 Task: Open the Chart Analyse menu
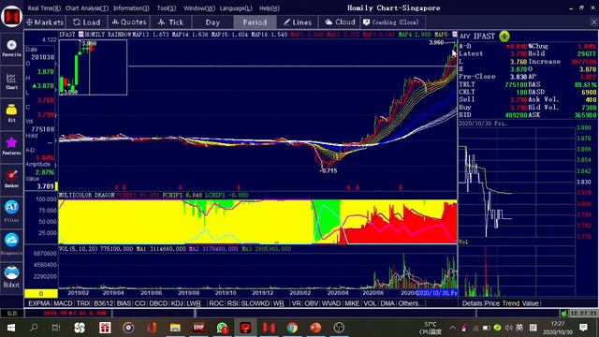tap(87, 8)
